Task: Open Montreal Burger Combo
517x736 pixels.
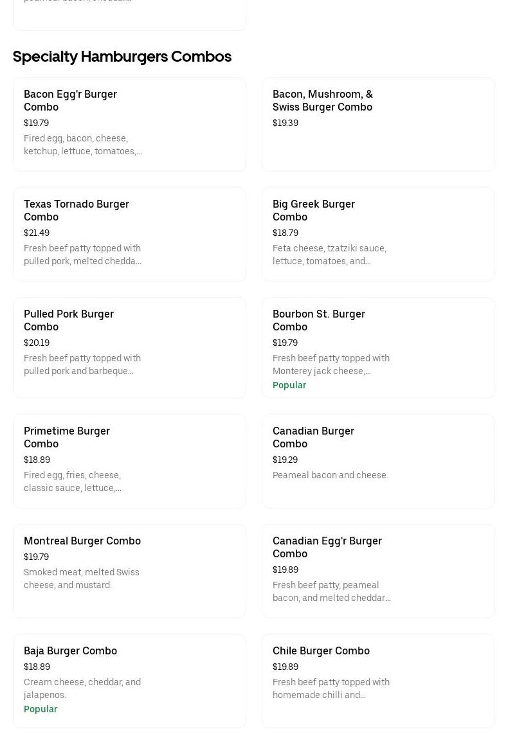Action: (82, 541)
